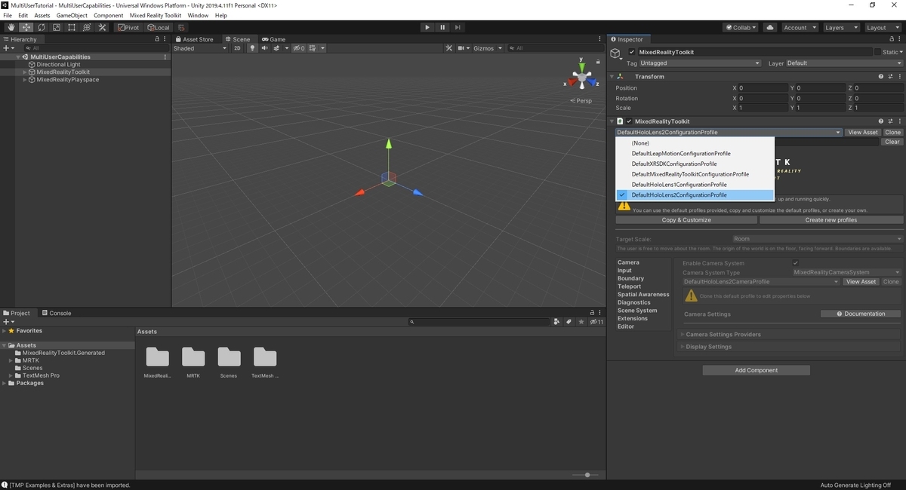This screenshot has height=490, width=906.
Task: Toggle hidden packages count in Project
Action: tap(596, 322)
